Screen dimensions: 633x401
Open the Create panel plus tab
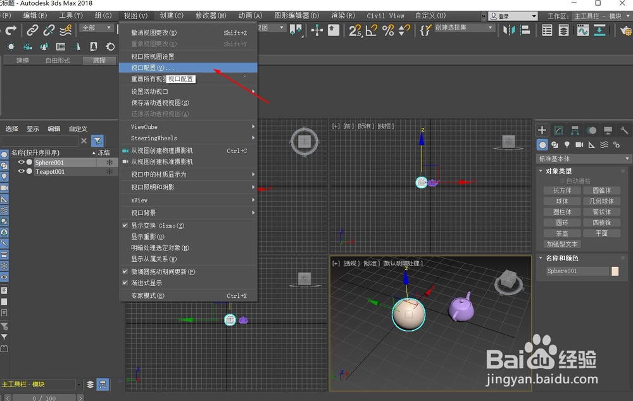click(542, 130)
